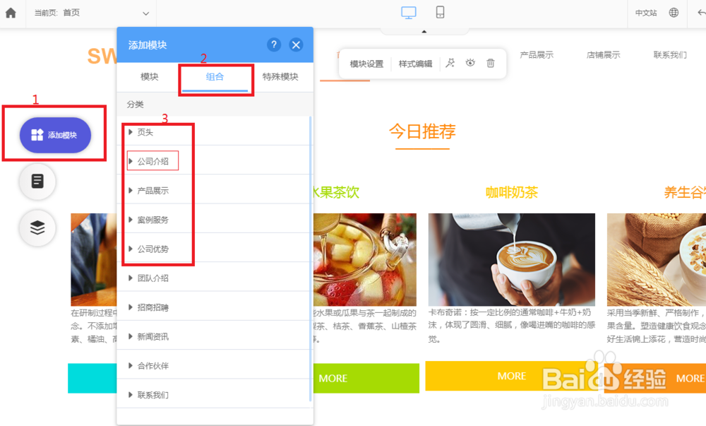Open 产品展示 site navigation item
The height and width of the screenshot is (426, 706).
tap(537, 55)
